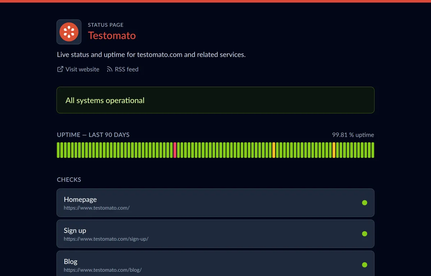431x276 pixels.
Task: Click the Testomato tomato logo
Action: [x=69, y=32]
